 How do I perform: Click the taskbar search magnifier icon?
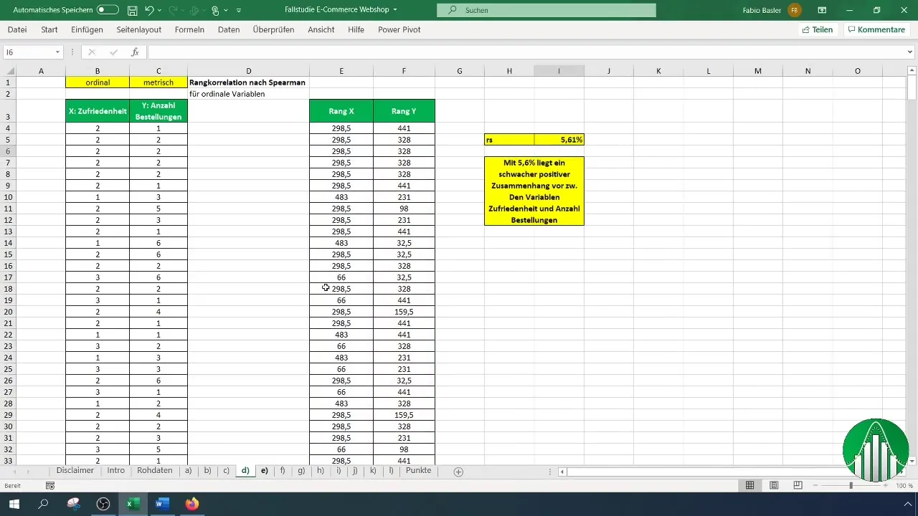click(43, 504)
